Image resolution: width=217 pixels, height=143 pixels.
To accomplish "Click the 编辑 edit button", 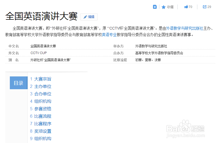I will [89, 17].
